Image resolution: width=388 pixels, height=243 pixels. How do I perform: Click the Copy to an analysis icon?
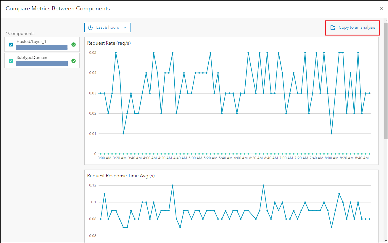tap(333, 28)
